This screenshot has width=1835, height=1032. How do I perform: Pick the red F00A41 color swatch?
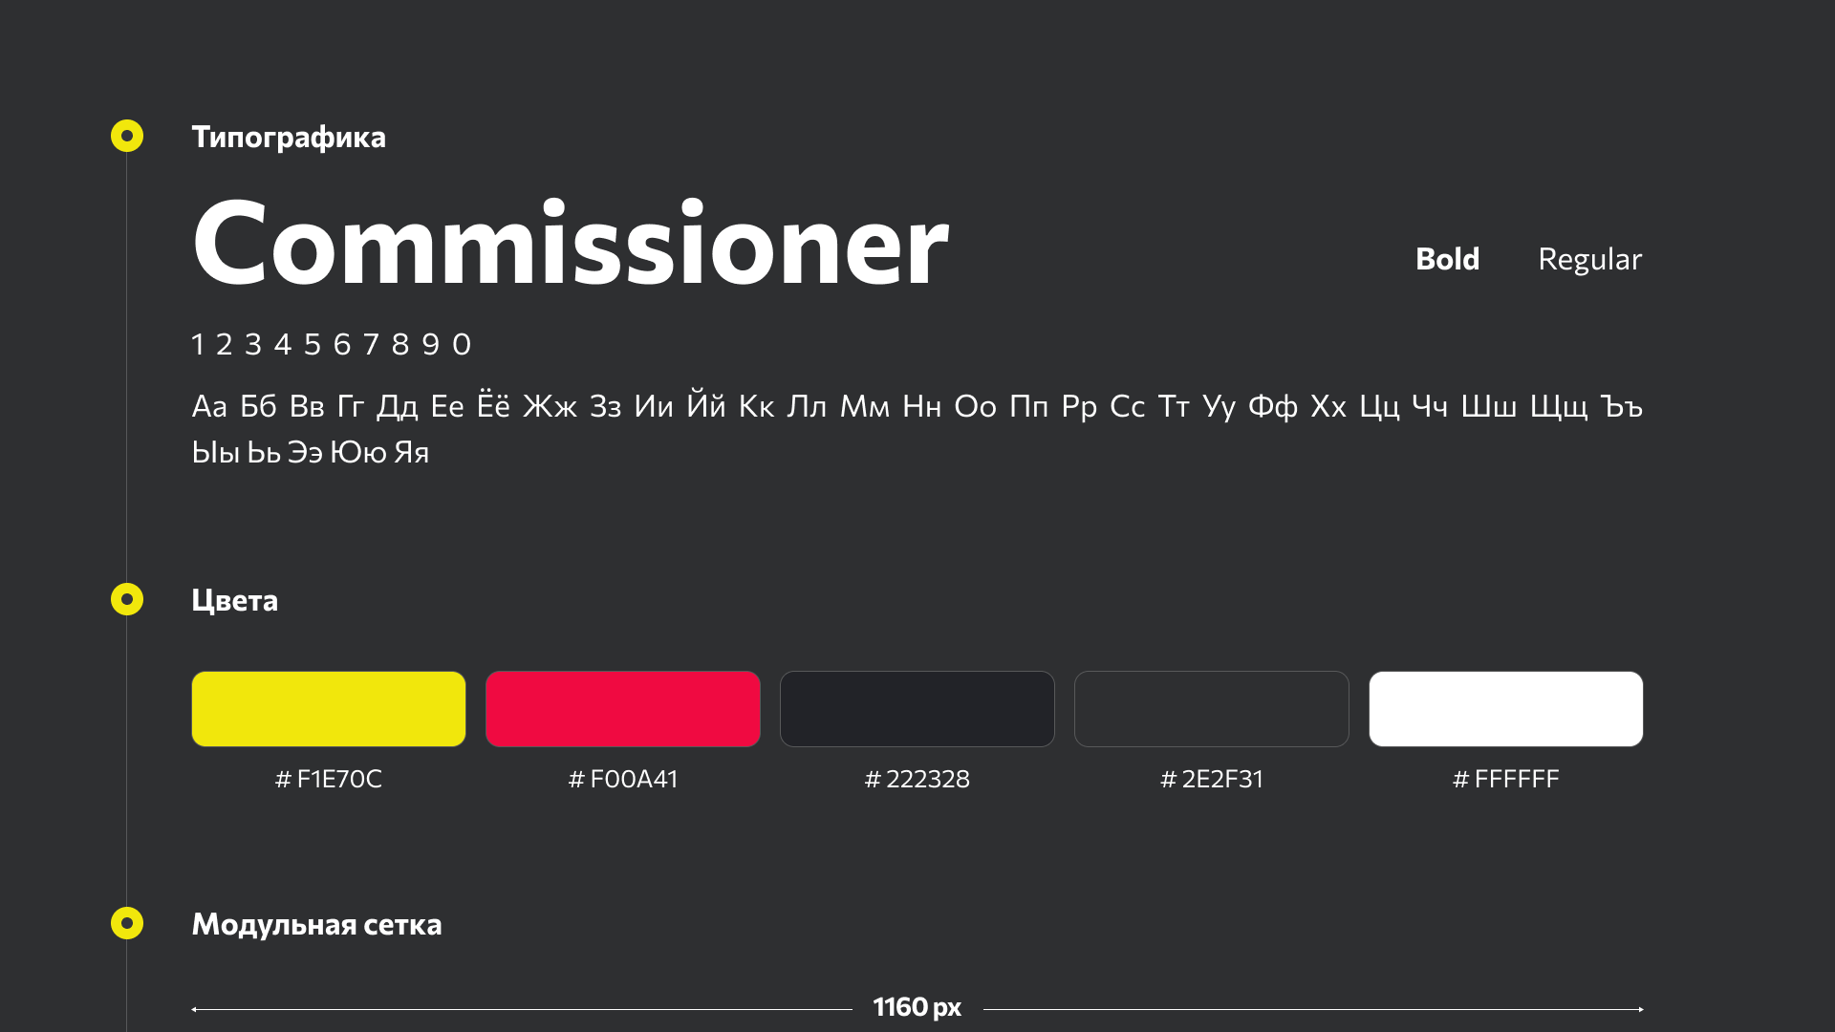[623, 709]
